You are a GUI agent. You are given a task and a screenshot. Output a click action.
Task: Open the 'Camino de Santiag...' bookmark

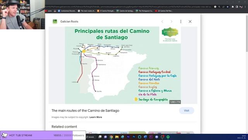pos(125,11)
